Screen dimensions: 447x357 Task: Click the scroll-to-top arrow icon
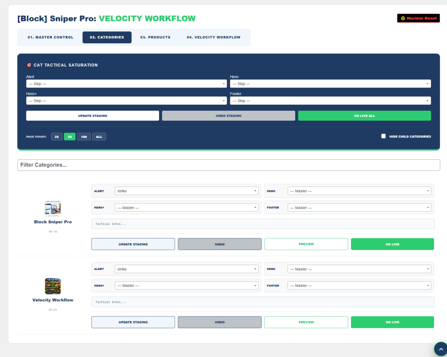click(x=441, y=349)
